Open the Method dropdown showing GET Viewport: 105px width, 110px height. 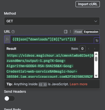pyautogui.click(x=52, y=21)
